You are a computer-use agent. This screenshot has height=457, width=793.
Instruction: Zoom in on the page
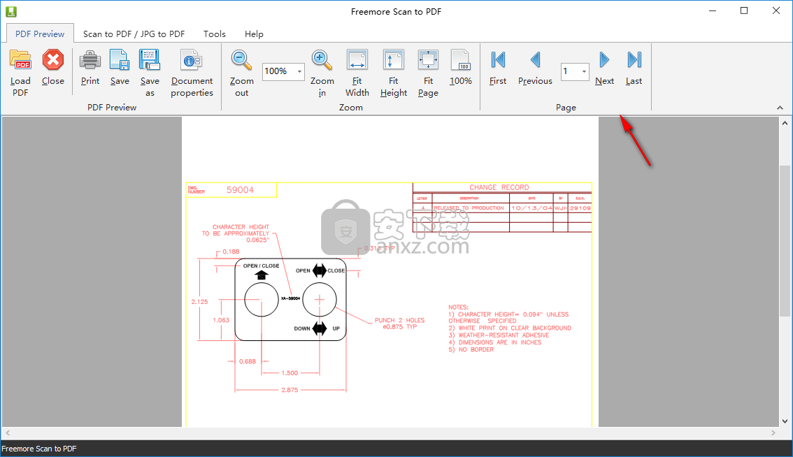tap(322, 73)
